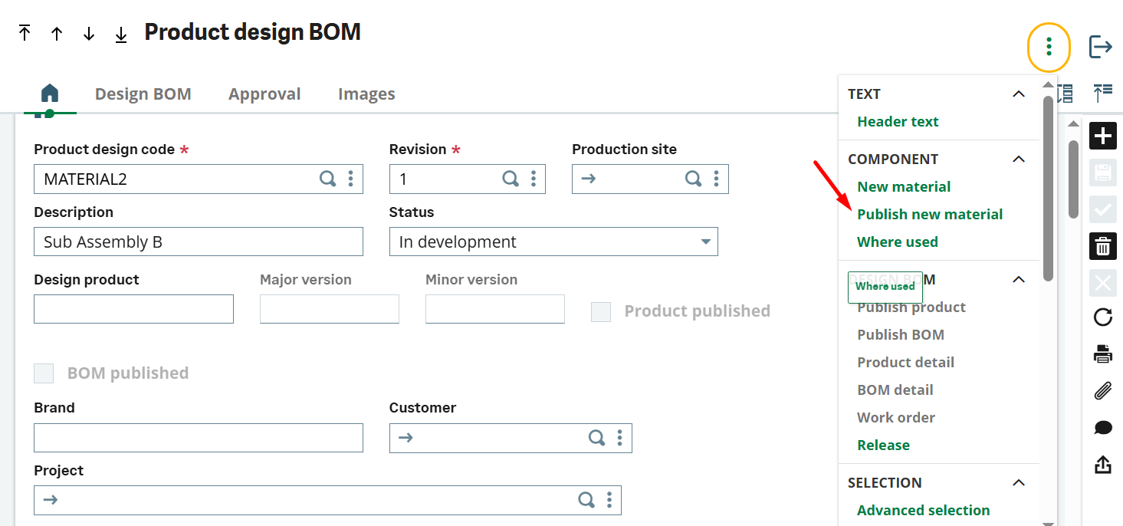The image size is (1123, 526).
Task: Select Advanced selection menu entry
Action: pyautogui.click(x=924, y=511)
